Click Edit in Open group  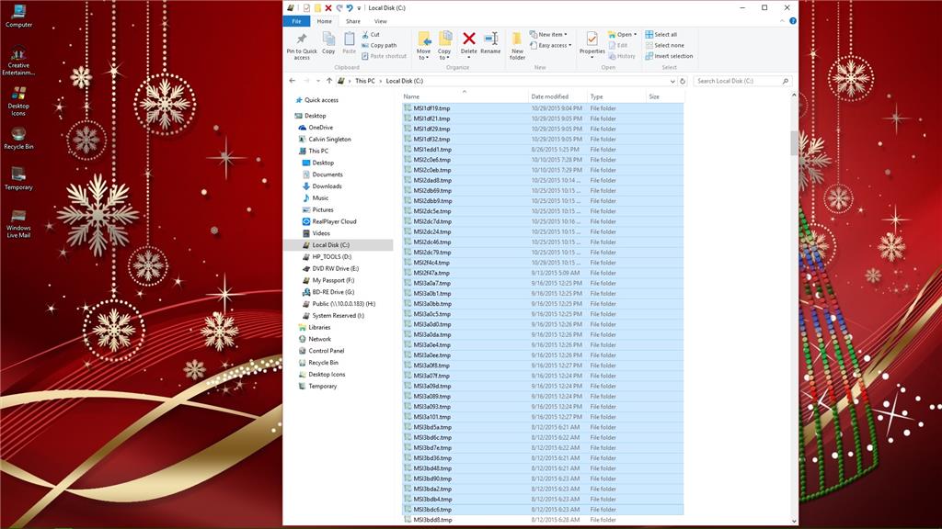(x=618, y=46)
